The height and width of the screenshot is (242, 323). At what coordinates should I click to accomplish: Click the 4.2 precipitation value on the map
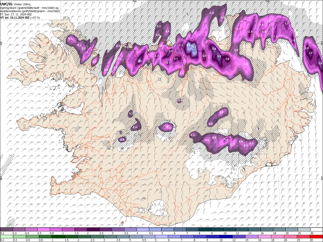[140, 61]
